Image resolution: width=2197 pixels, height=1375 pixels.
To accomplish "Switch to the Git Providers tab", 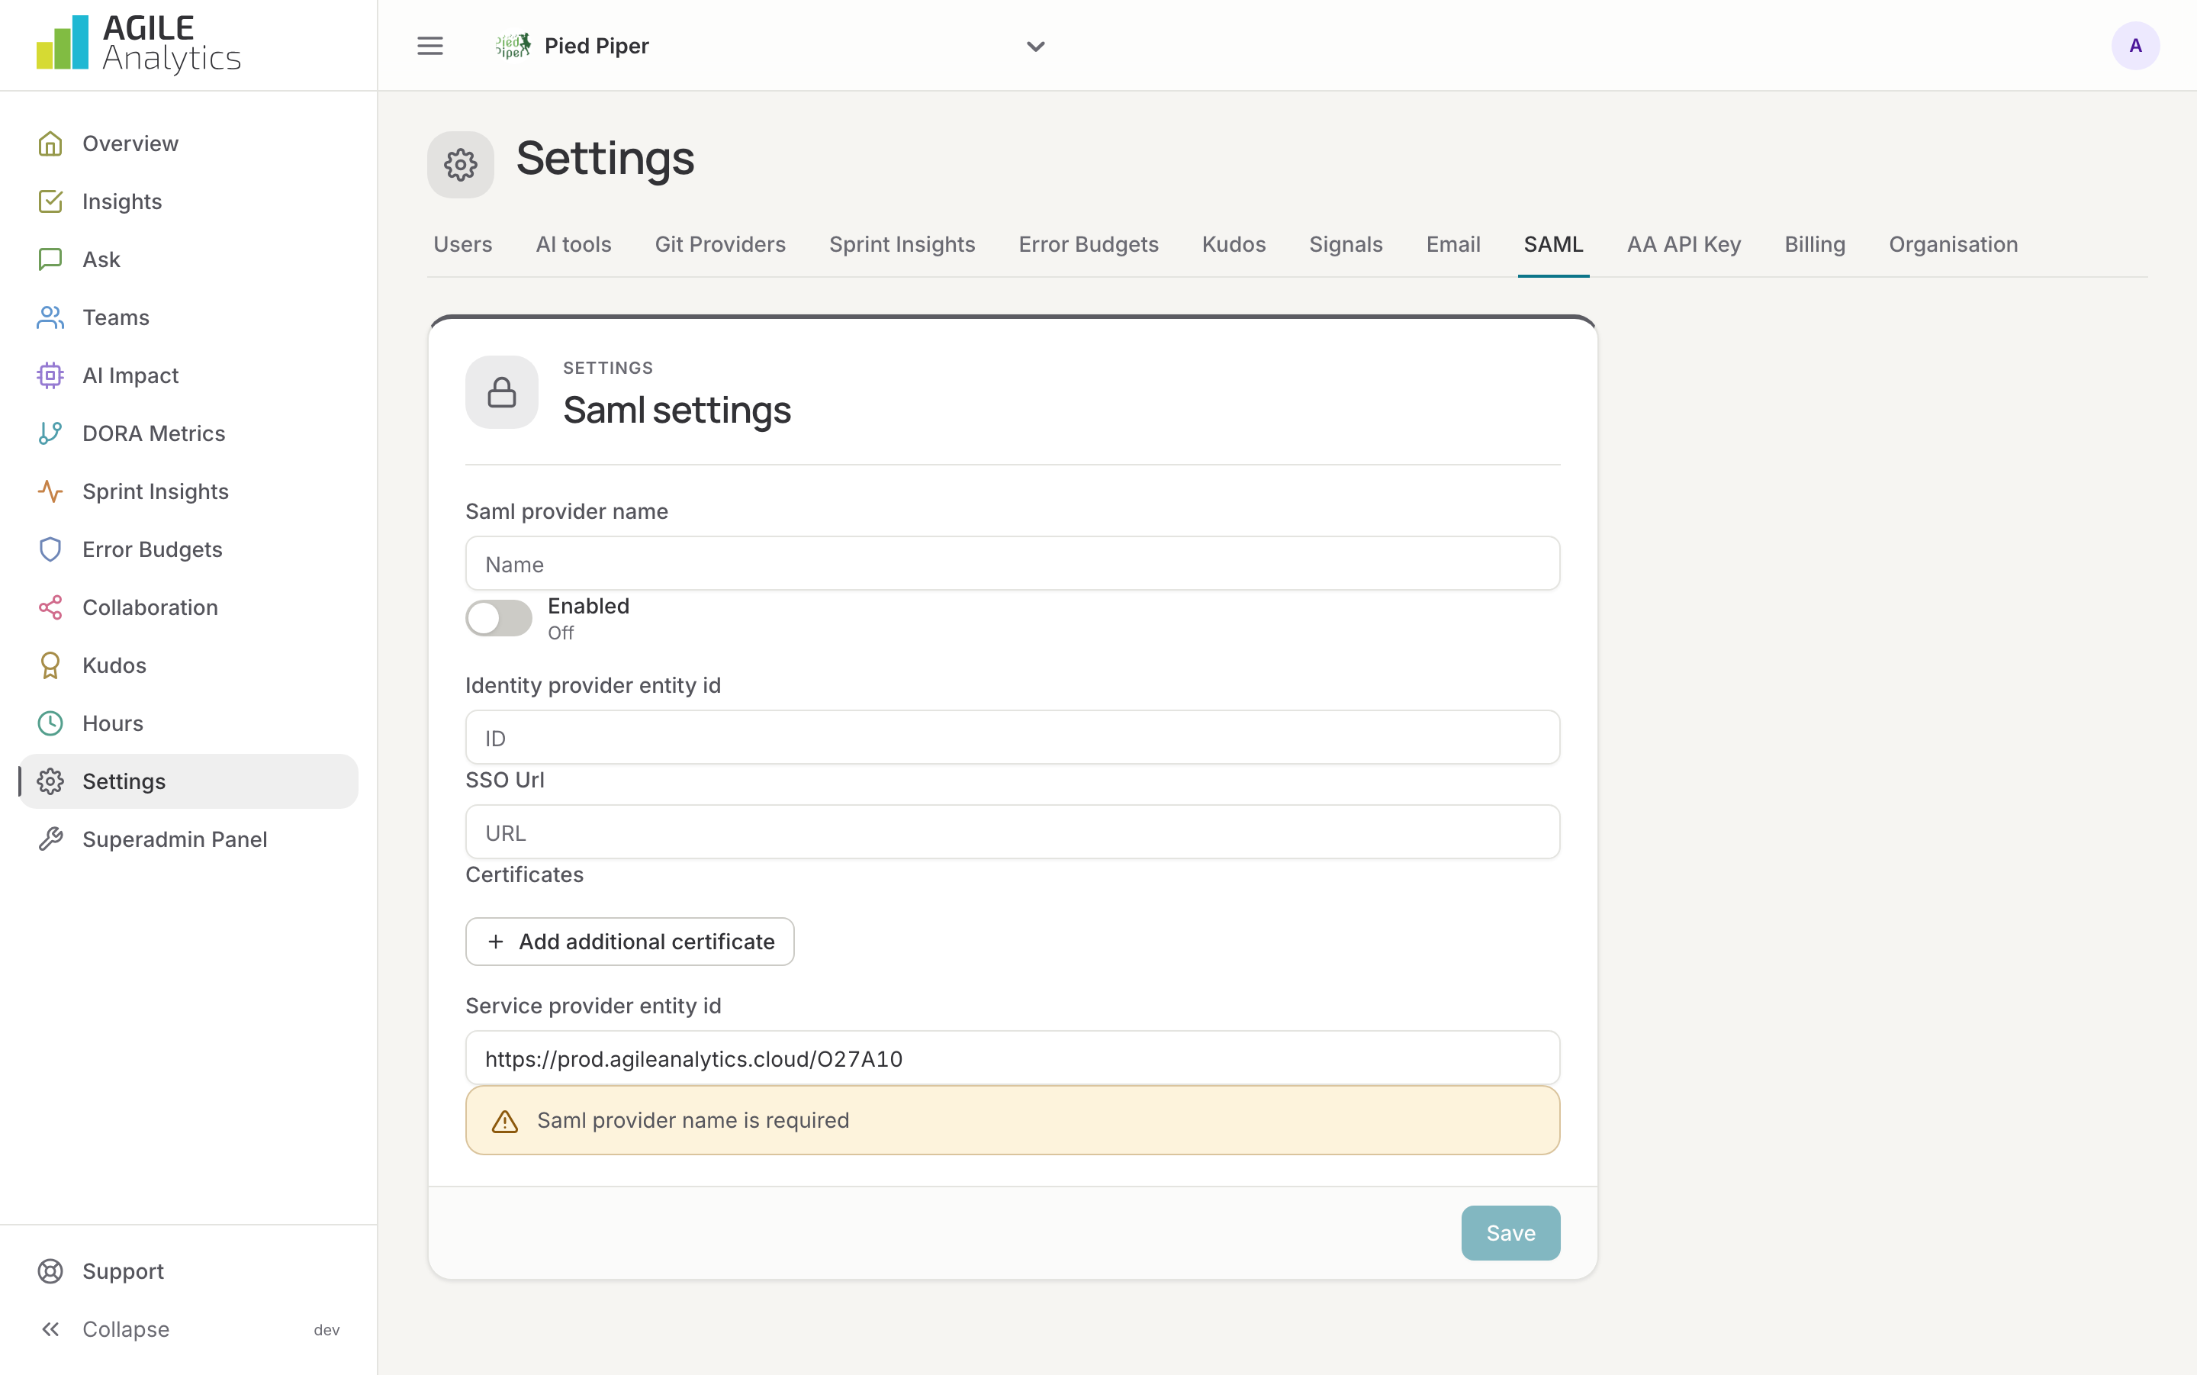I will (720, 245).
